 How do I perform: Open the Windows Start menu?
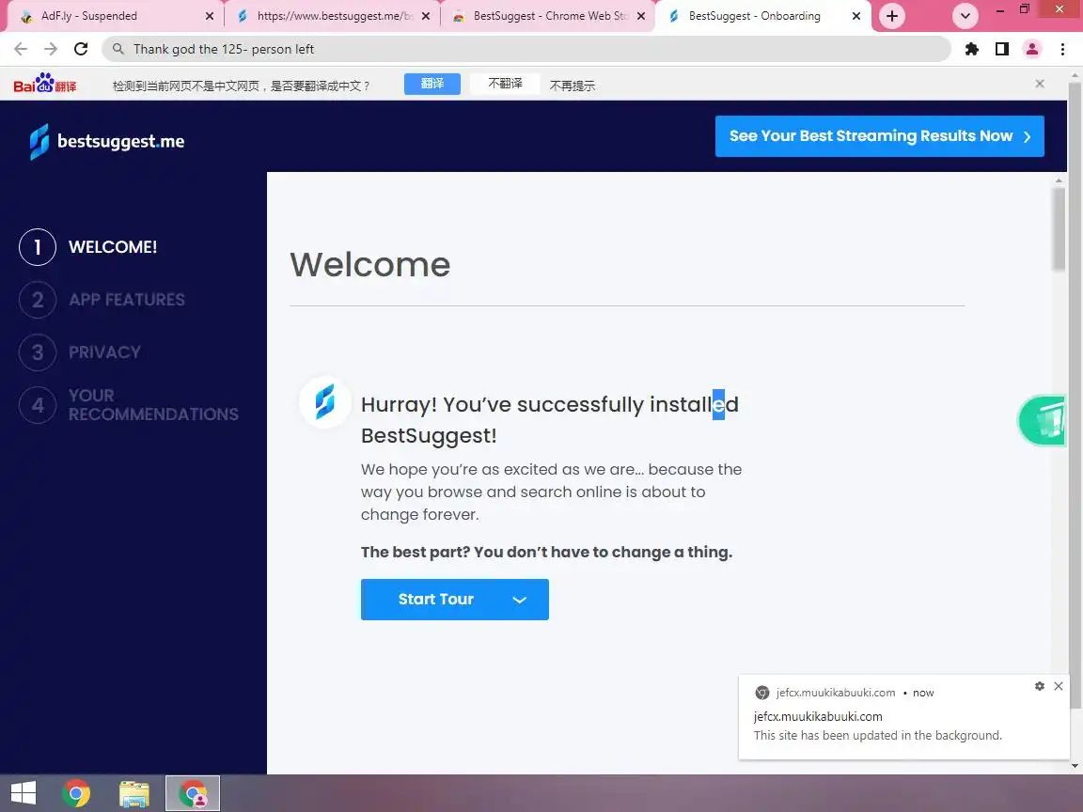pyautogui.click(x=24, y=792)
